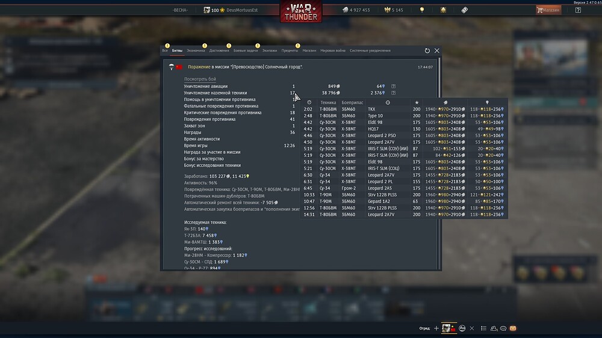Click the Посмотреть бой link
Viewport: 602px width, 338px height.
200,79
